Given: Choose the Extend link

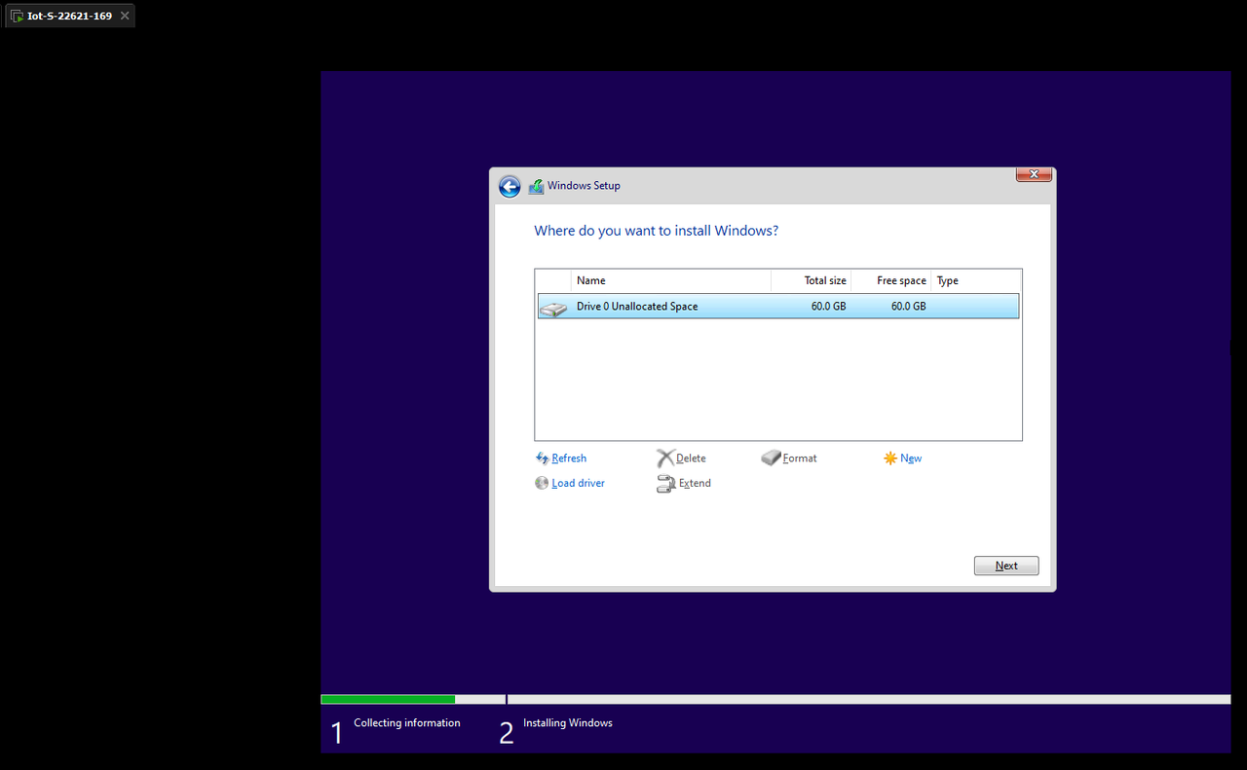Looking at the screenshot, I should tap(695, 483).
